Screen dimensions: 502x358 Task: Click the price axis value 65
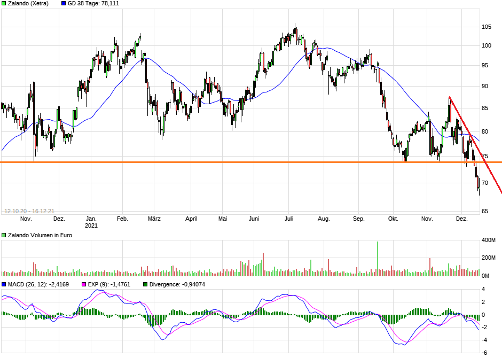click(485, 212)
